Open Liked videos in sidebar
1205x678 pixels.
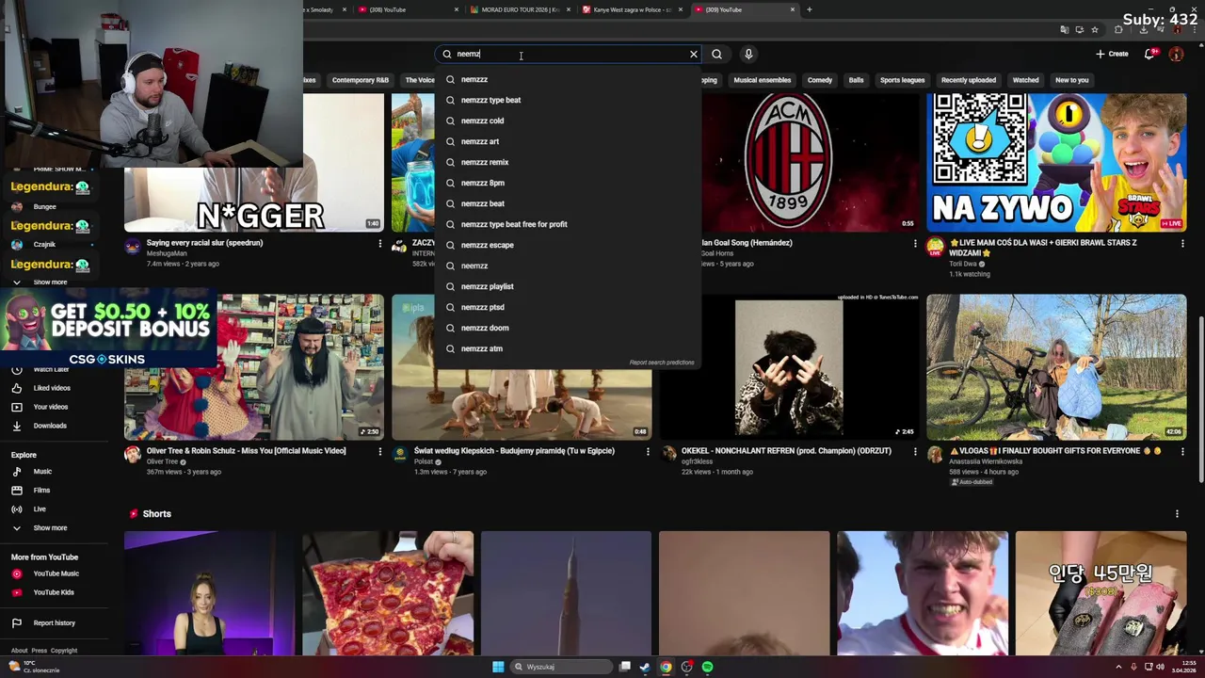tap(52, 388)
